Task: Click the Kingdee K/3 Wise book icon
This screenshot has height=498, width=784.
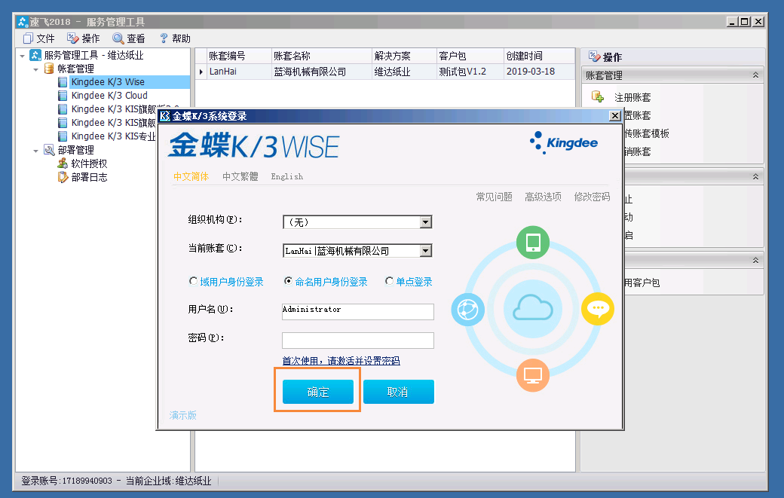Action: click(x=63, y=82)
